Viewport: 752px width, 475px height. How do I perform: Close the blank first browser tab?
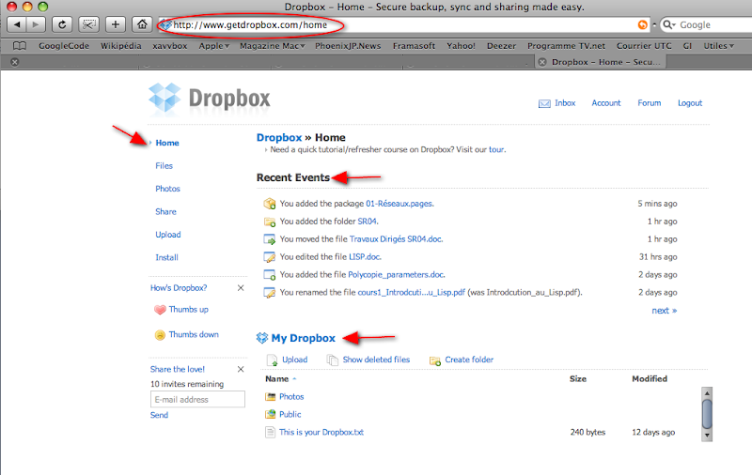tap(15, 62)
